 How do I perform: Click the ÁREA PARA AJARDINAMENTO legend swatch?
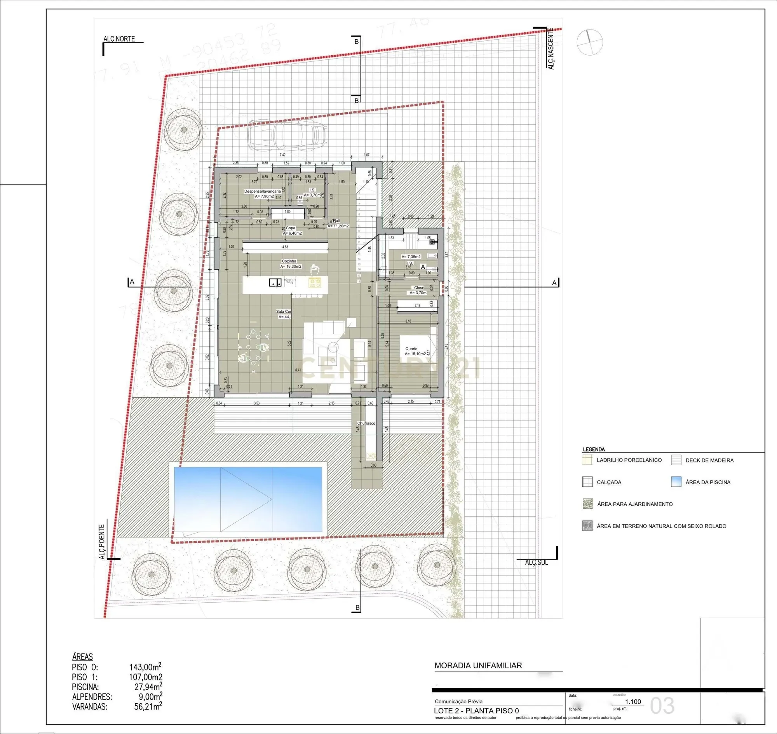pyautogui.click(x=587, y=504)
